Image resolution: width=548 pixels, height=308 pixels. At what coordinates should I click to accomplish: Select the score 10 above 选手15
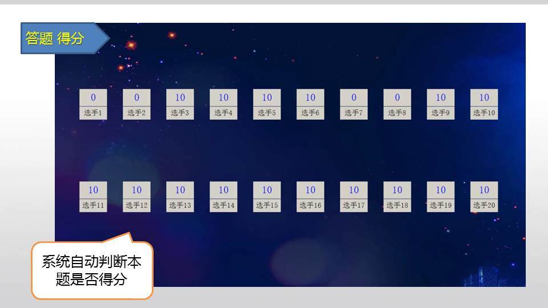[x=267, y=190]
